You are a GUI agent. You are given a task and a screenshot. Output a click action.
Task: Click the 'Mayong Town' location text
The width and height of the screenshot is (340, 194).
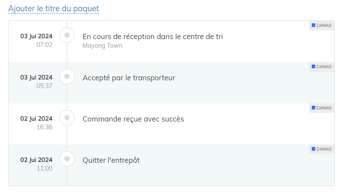pyautogui.click(x=102, y=46)
